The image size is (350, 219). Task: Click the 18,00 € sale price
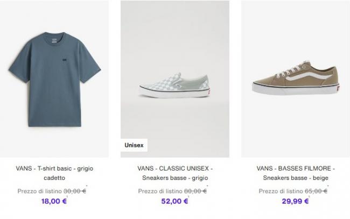(54, 201)
